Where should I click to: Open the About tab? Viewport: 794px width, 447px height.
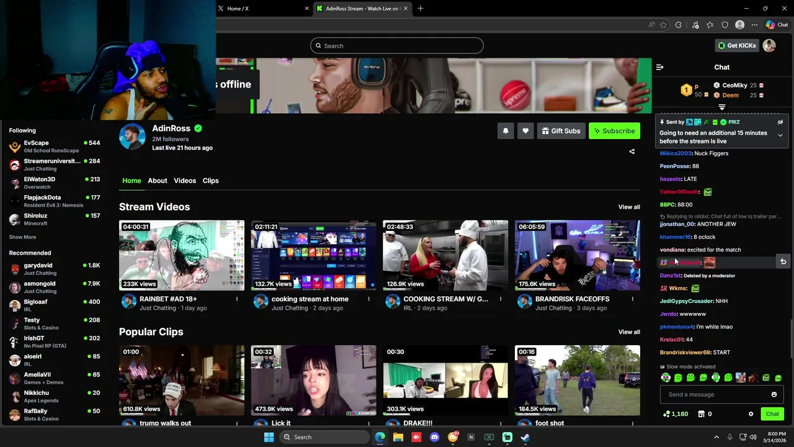point(158,181)
